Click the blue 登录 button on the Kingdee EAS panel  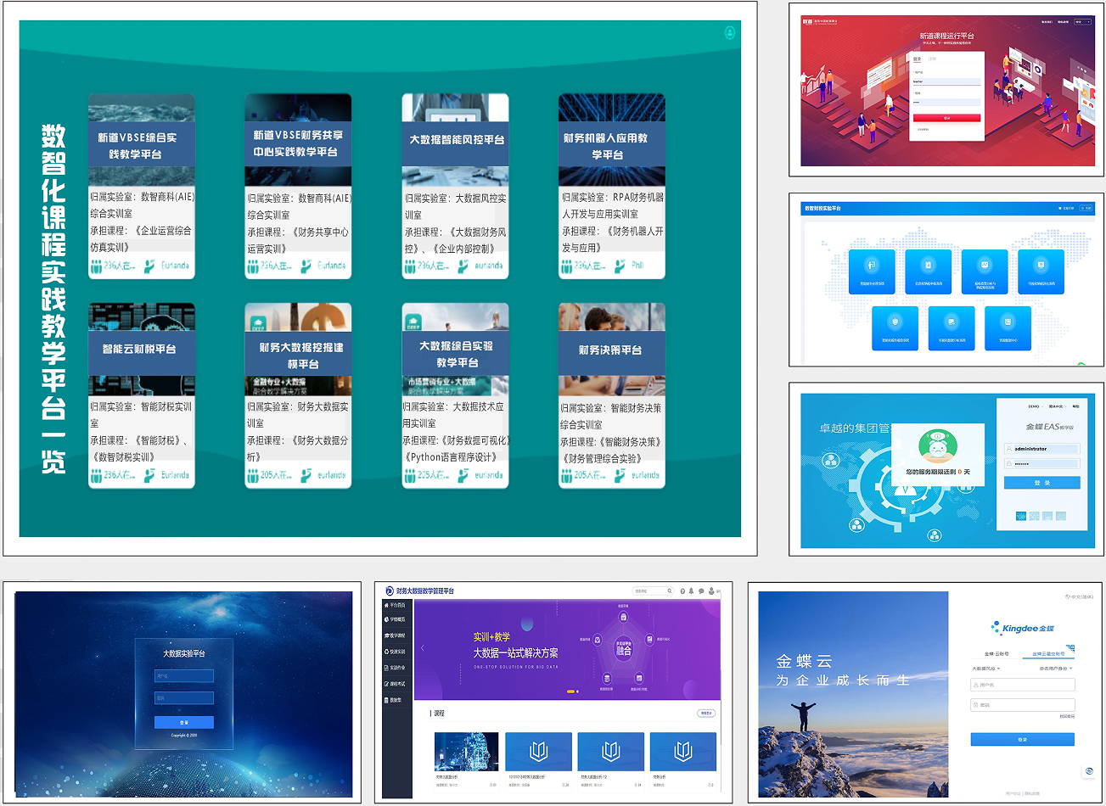pyautogui.click(x=1041, y=483)
